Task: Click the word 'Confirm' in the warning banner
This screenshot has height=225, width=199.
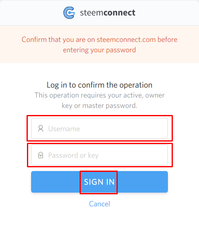Action: pos(34,39)
